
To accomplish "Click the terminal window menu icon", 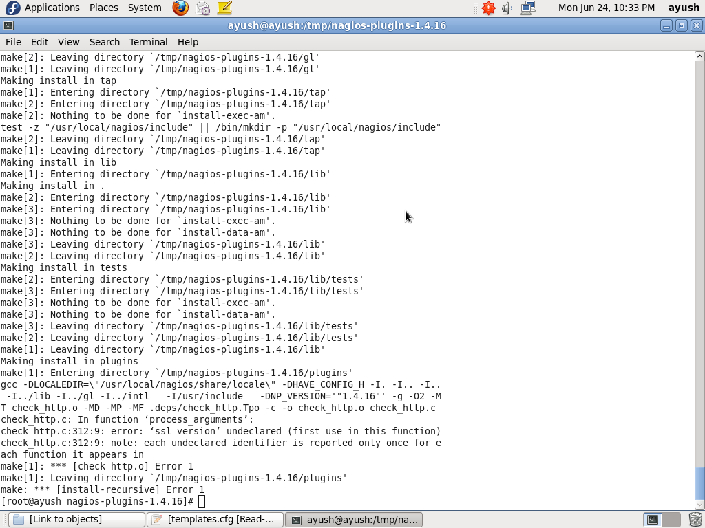I will tap(8, 25).
